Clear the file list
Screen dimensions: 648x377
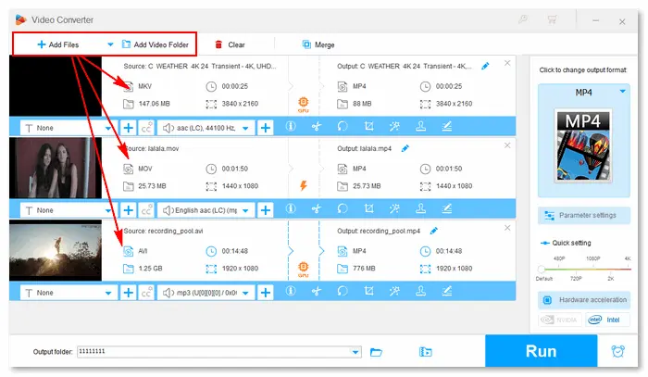230,44
